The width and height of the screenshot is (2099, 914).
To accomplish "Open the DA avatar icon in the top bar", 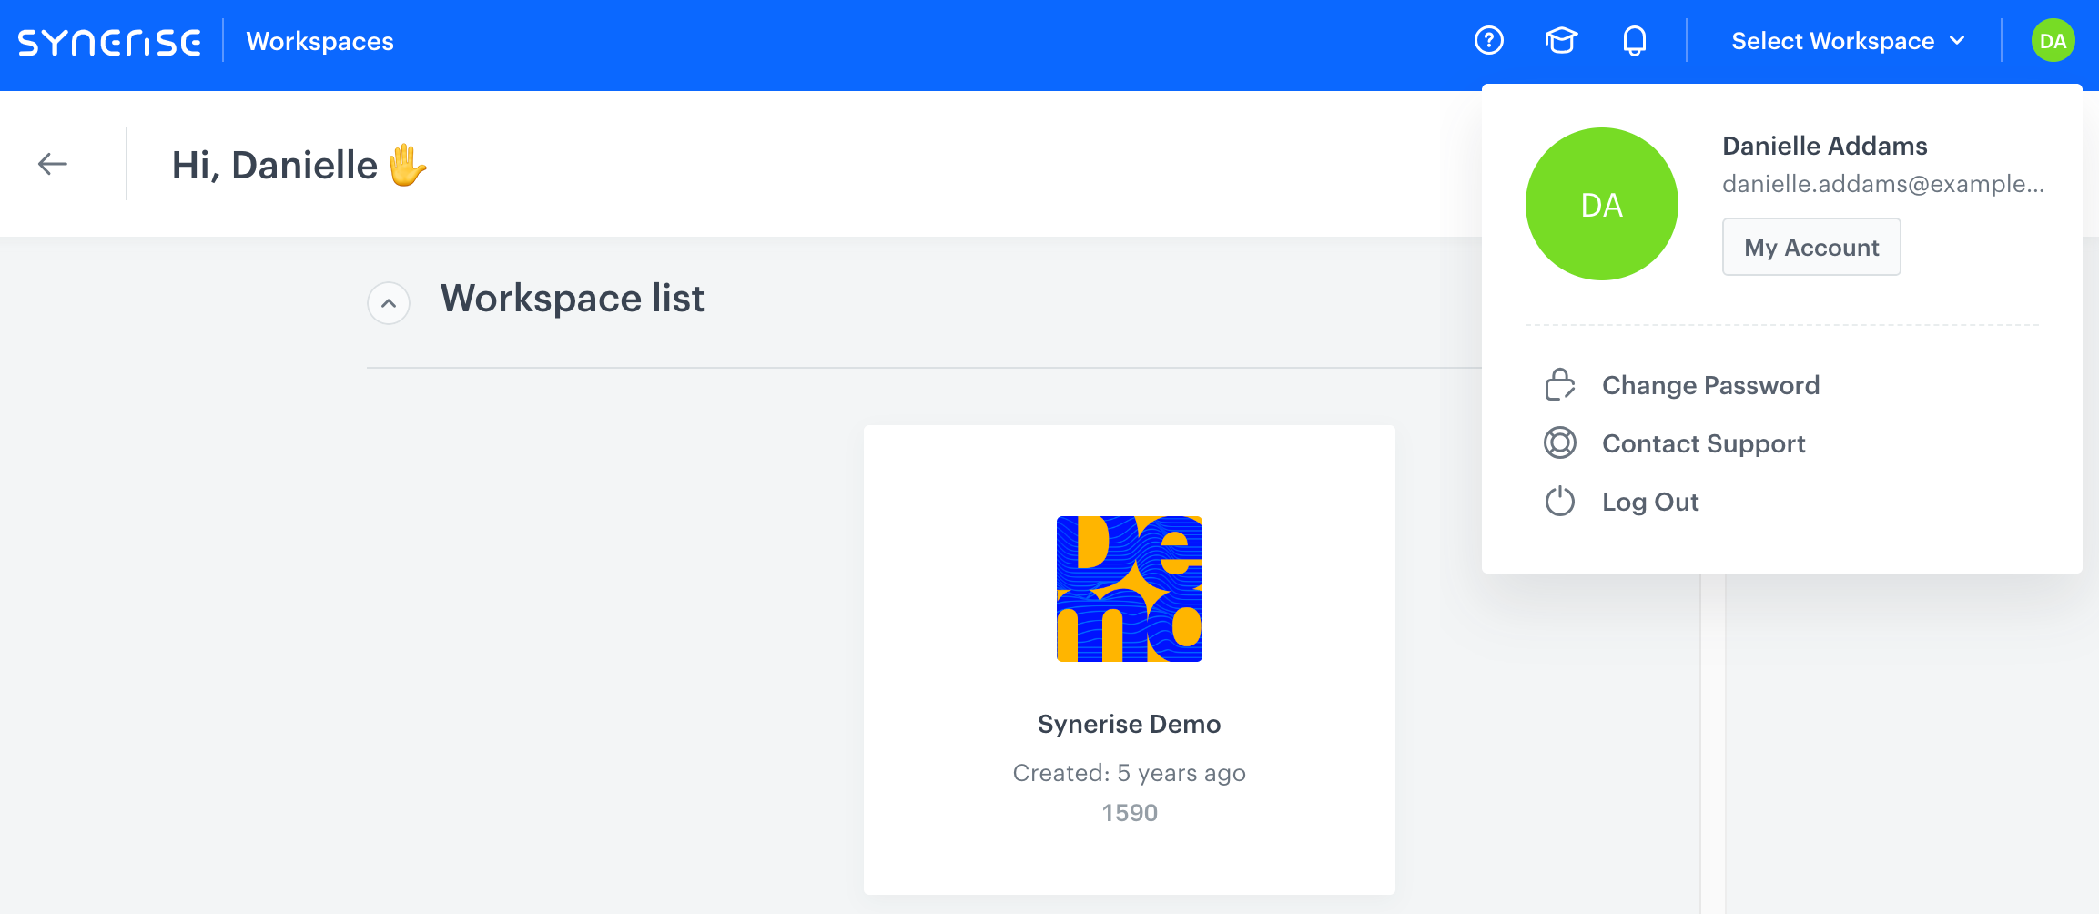I will [2053, 40].
